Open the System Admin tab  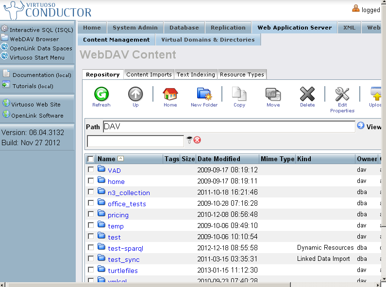pos(135,28)
